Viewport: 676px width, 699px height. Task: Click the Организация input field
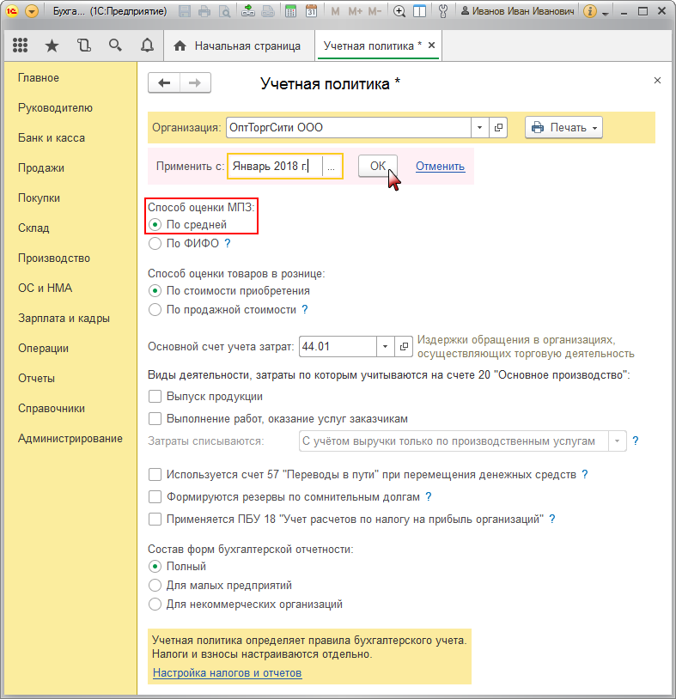click(348, 127)
